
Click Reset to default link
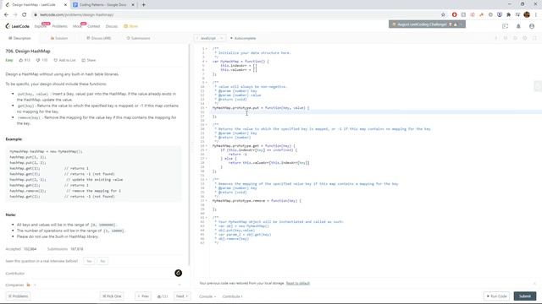297,284
